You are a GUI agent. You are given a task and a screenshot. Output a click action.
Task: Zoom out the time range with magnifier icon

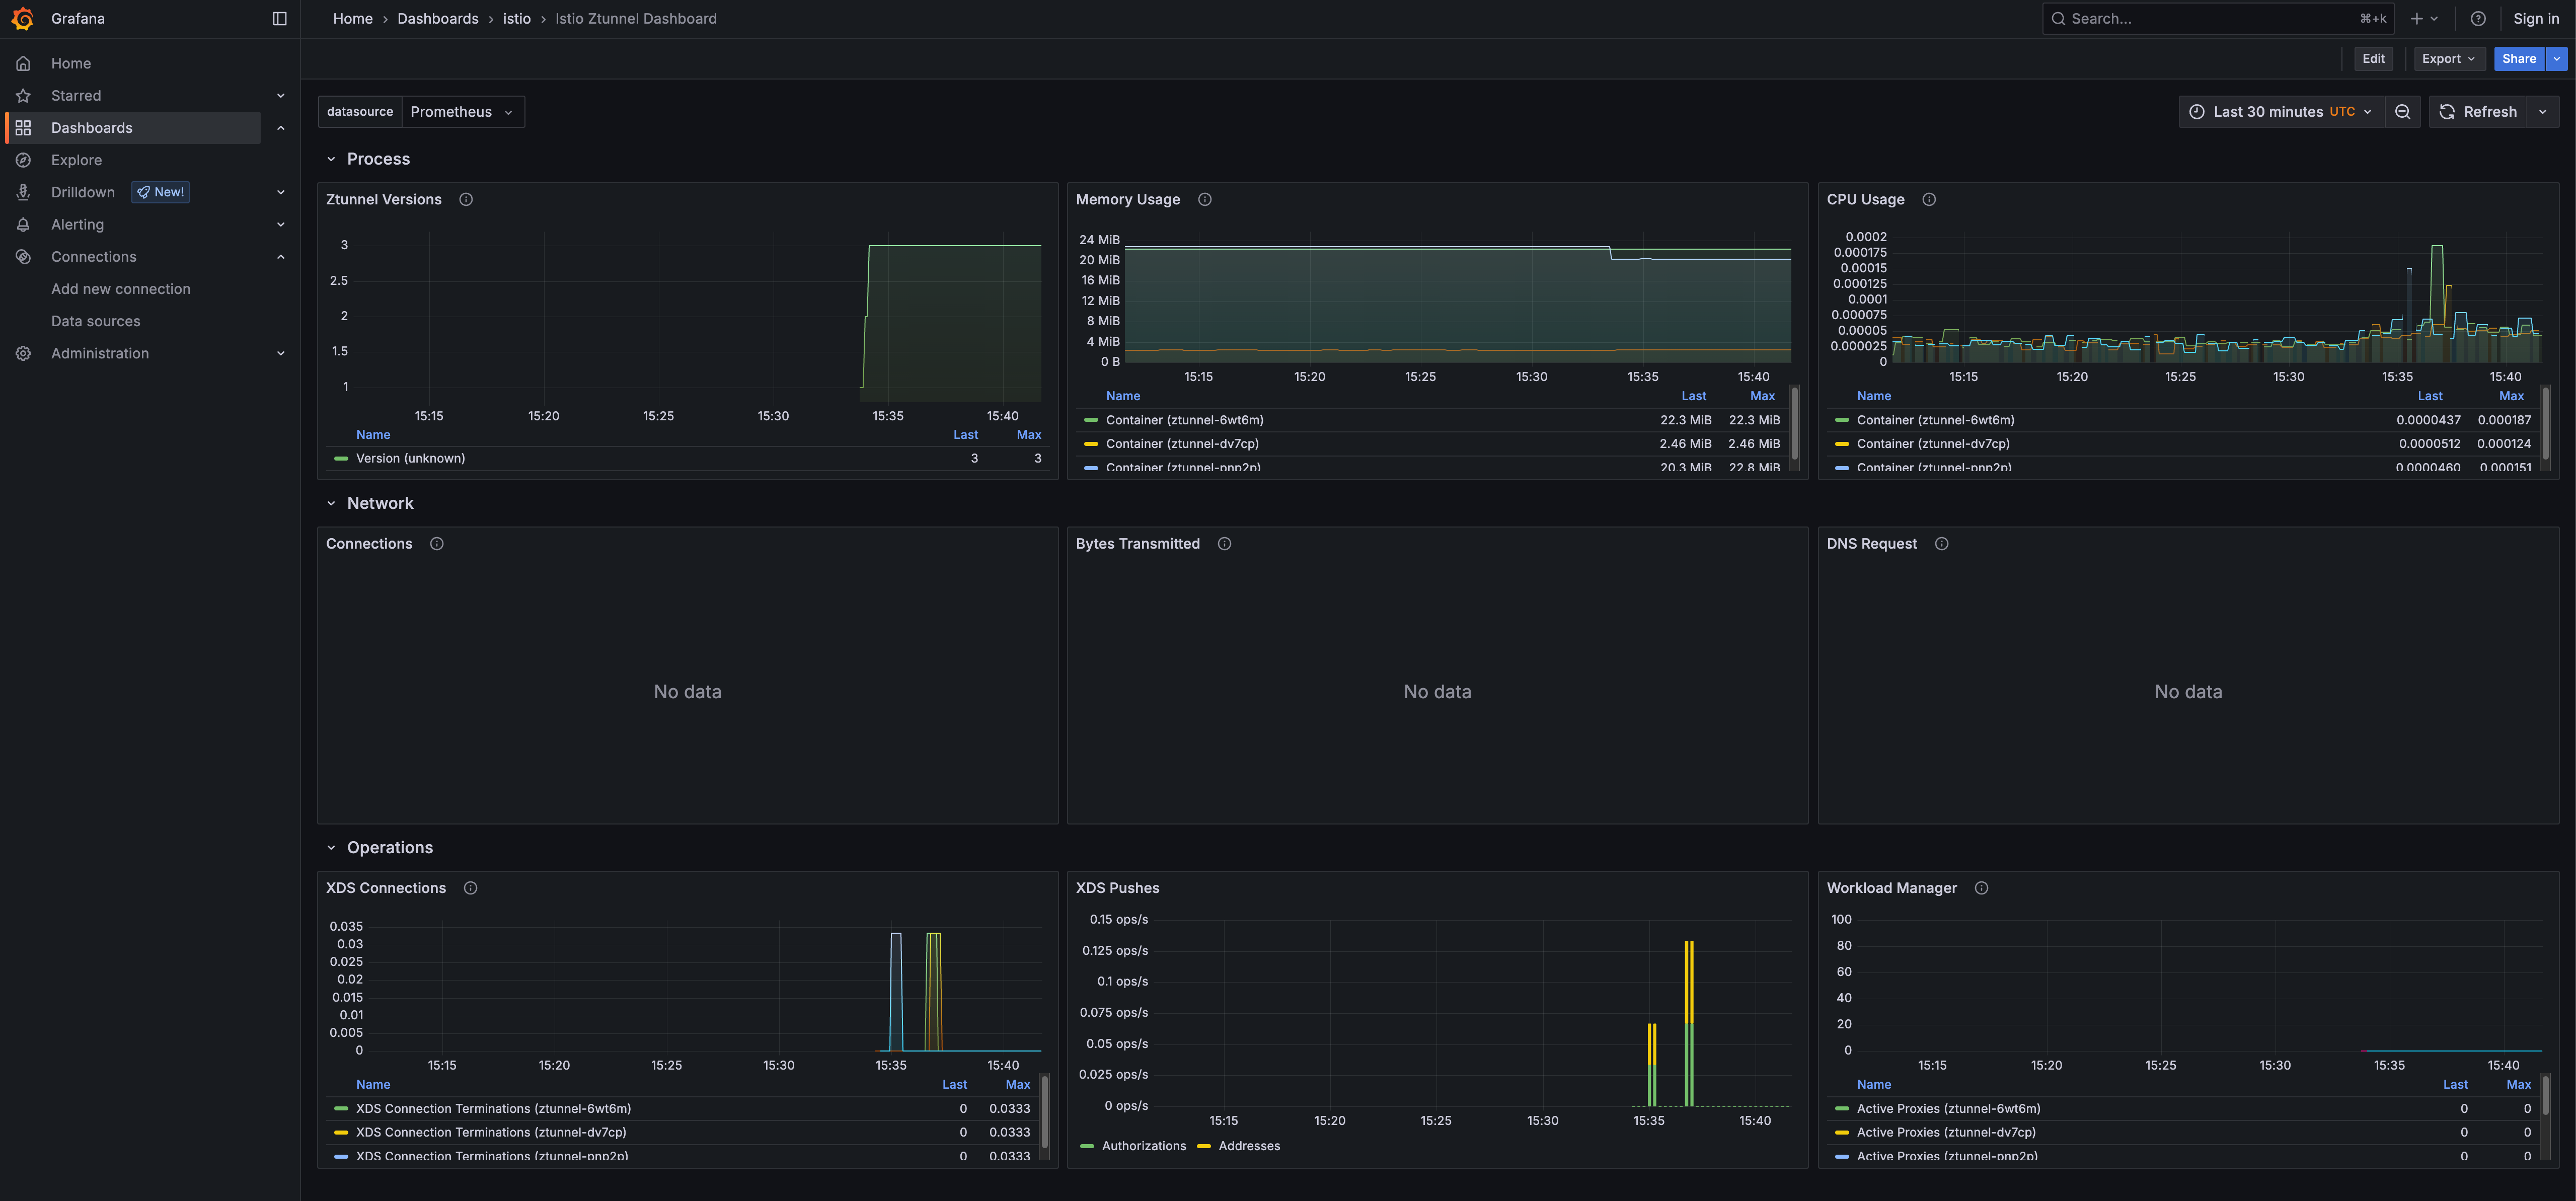pos(2403,111)
